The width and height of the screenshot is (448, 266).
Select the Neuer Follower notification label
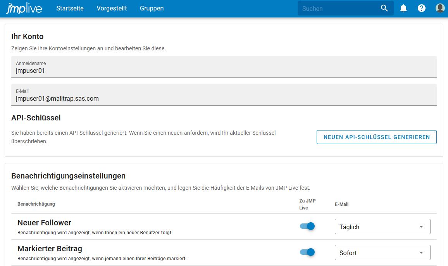[x=44, y=223]
